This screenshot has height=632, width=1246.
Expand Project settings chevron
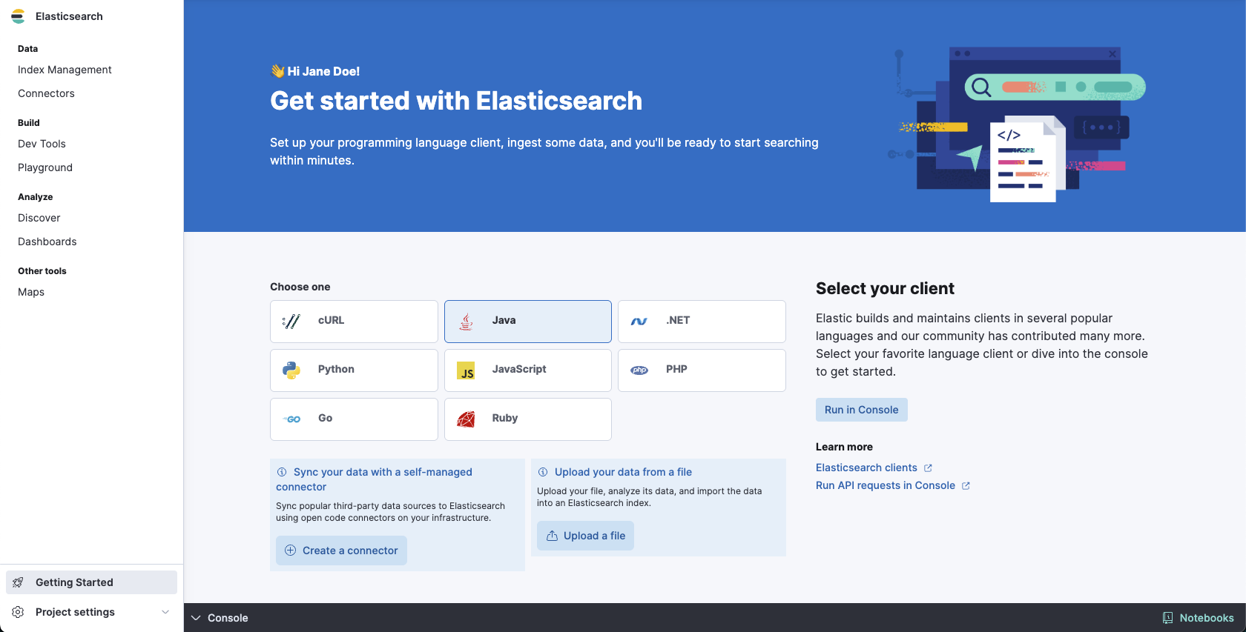pyautogui.click(x=165, y=612)
